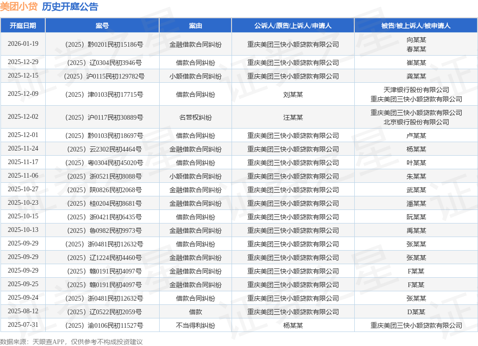Click case number (2025)鲁0982民初9973号
The width and height of the screenshot is (478, 346).
(x=104, y=231)
